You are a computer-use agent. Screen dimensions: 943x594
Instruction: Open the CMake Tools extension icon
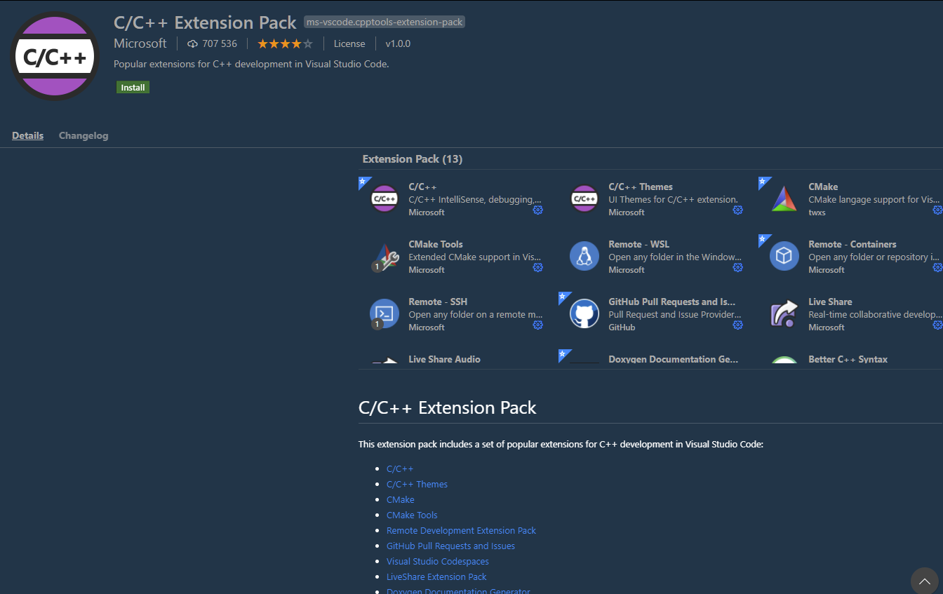384,256
